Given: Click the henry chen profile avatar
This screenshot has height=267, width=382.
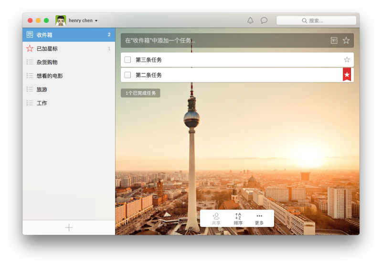Looking at the screenshot, I should (61, 20).
